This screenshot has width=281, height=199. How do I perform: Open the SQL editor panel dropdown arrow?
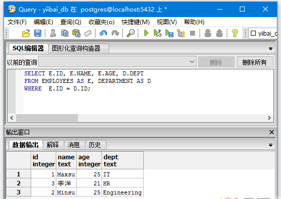[x=270, y=49]
